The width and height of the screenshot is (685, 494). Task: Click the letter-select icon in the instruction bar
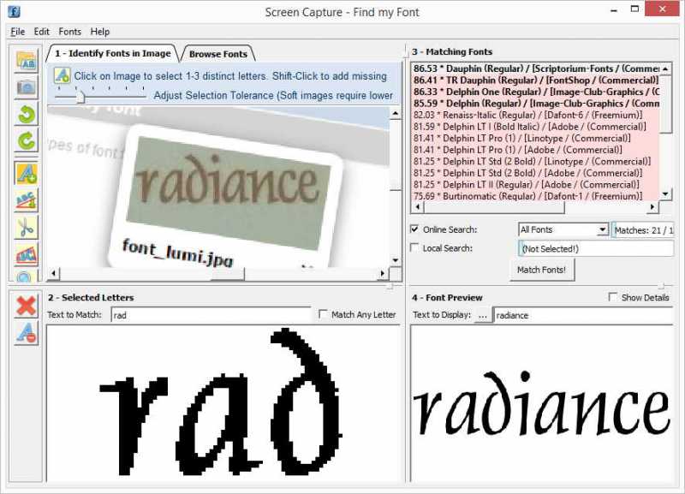(x=62, y=75)
